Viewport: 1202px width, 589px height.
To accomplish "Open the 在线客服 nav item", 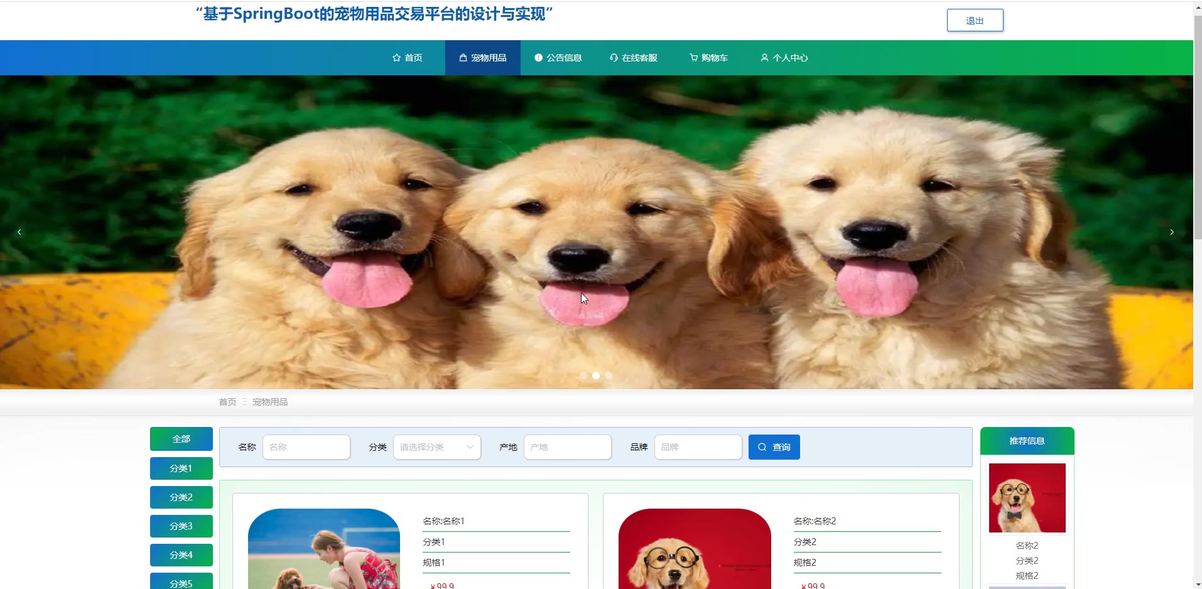I will (634, 58).
